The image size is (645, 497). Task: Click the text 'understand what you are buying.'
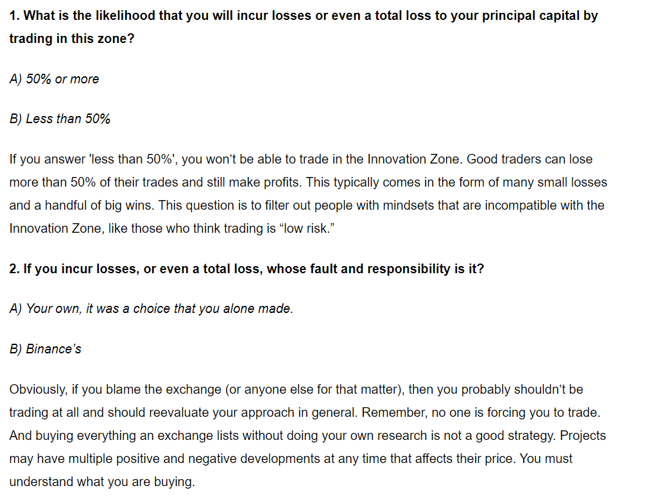pos(102,482)
